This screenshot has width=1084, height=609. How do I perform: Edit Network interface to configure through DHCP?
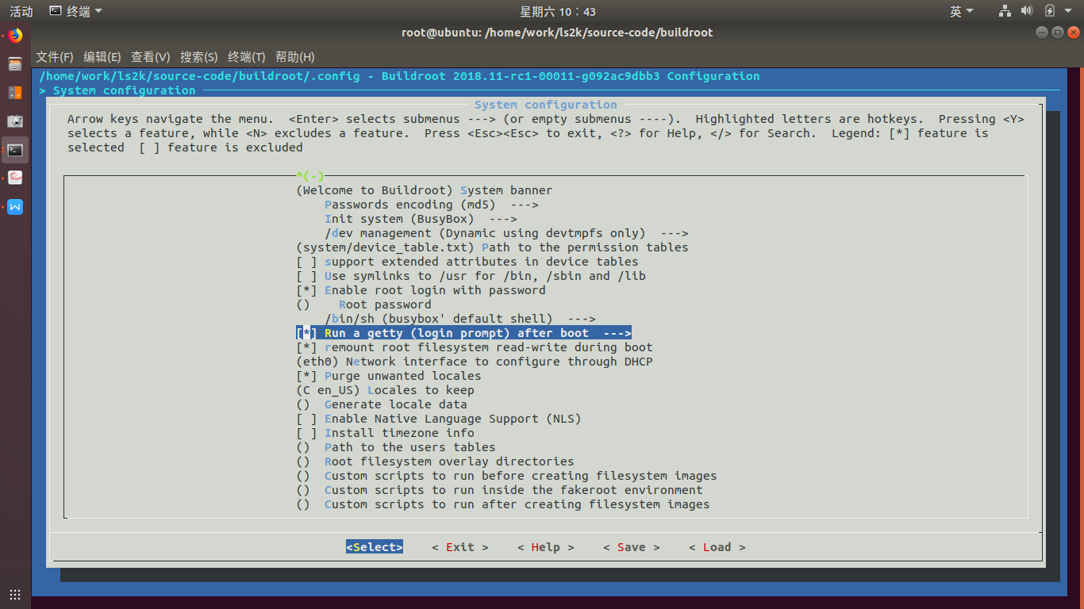tap(475, 362)
